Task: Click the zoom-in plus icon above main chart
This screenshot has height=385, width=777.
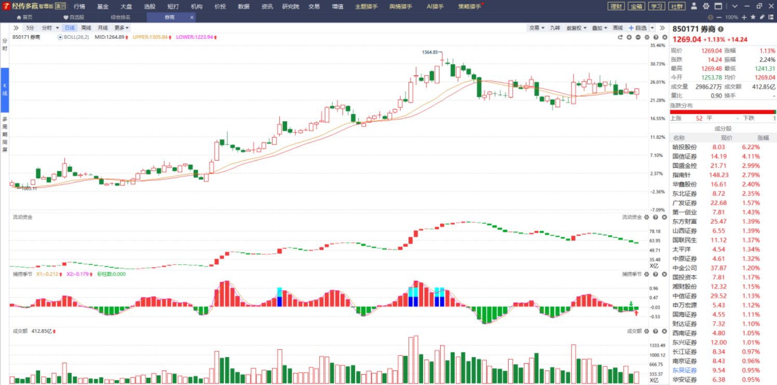Action: click(629, 37)
